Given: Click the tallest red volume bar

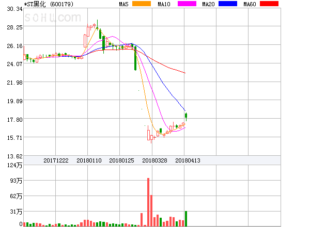Looking at the screenshot, I should (148, 202).
